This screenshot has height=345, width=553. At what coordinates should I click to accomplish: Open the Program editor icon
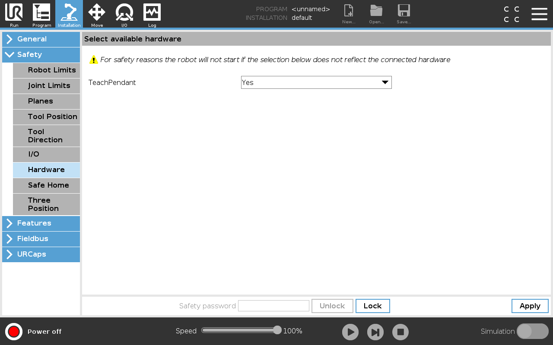pyautogui.click(x=41, y=14)
